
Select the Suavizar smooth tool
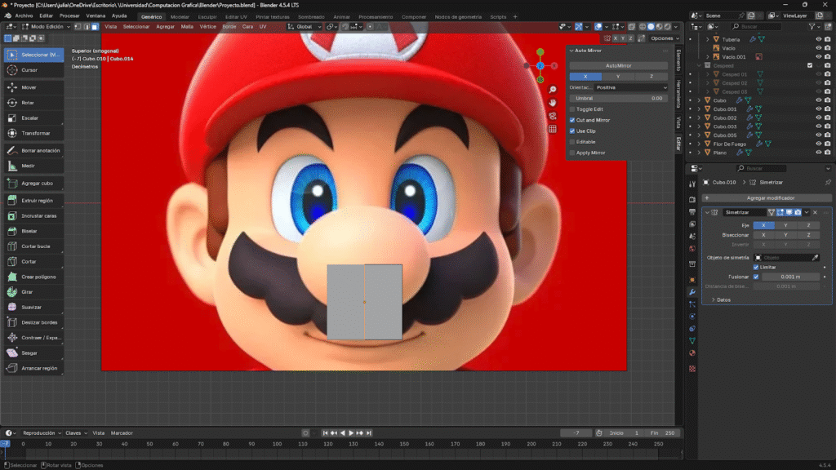click(x=33, y=307)
